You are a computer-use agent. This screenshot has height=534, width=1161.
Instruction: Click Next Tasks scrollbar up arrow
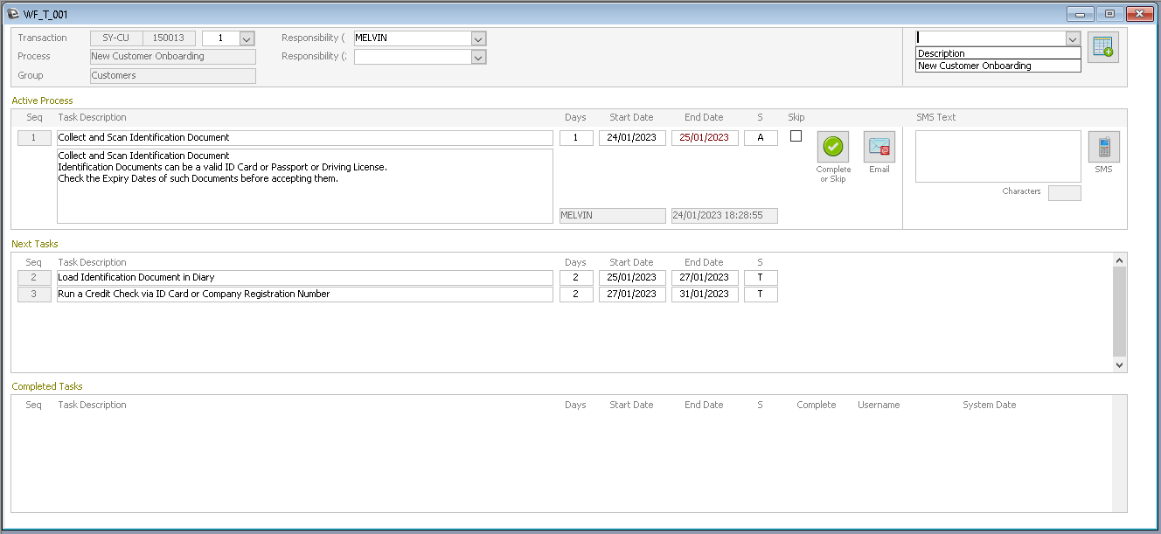[1120, 260]
